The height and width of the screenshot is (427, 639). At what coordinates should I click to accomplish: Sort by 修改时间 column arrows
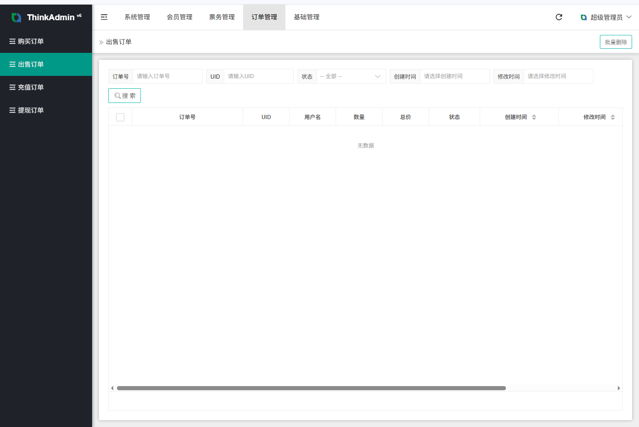[613, 117]
